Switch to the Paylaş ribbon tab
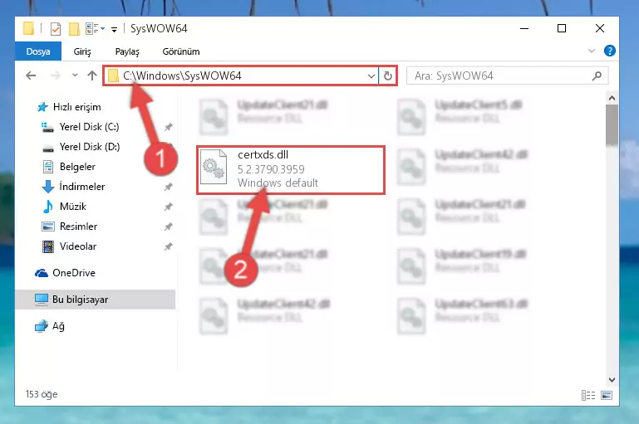Screen dimensions: 639x424 click(127, 51)
